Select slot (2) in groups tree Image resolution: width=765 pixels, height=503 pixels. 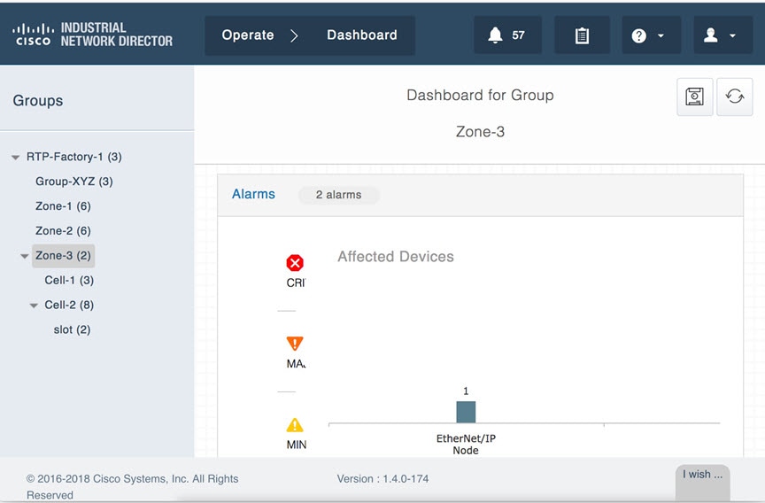[x=73, y=329]
